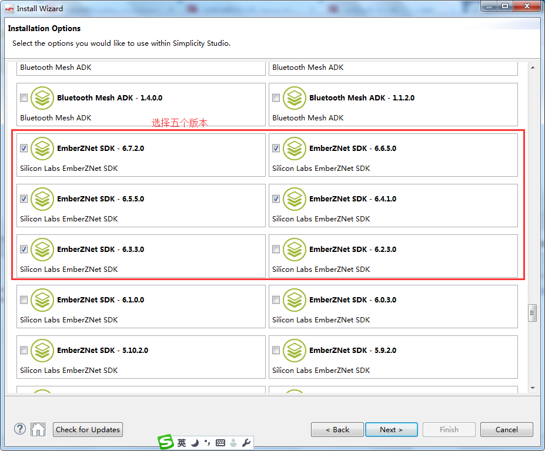Check Bluetooth Mesh ADK 1.4.0.0 checkbox
This screenshot has width=545, height=451.
click(x=24, y=98)
